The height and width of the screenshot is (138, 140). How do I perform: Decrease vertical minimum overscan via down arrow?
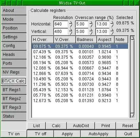(91, 33)
